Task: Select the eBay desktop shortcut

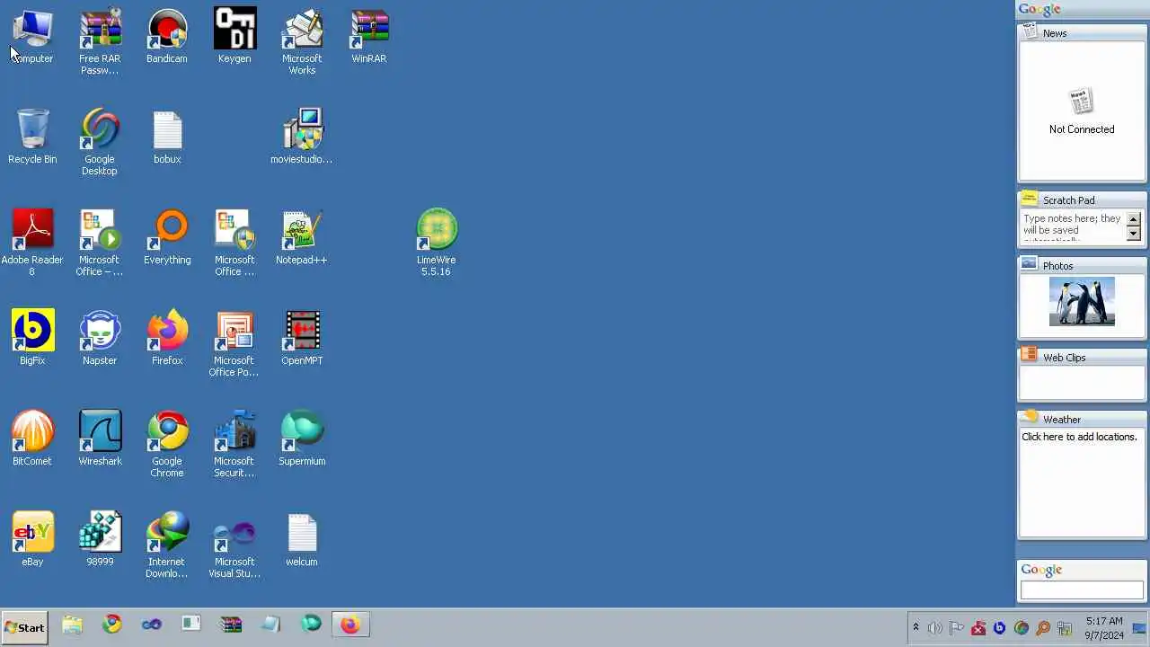Action: [32, 539]
